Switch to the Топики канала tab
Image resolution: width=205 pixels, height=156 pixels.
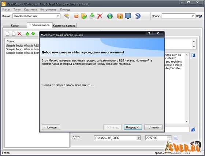tap(40, 25)
